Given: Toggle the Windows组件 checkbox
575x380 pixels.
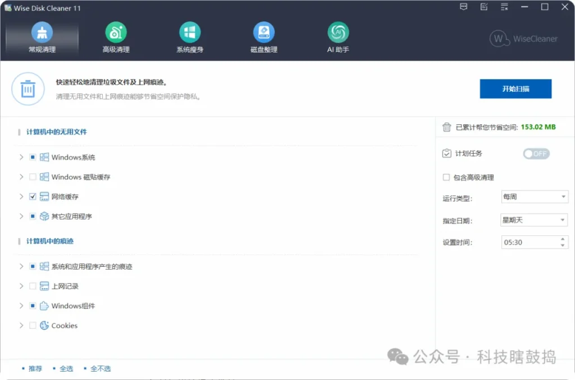Looking at the screenshot, I should tap(33, 305).
